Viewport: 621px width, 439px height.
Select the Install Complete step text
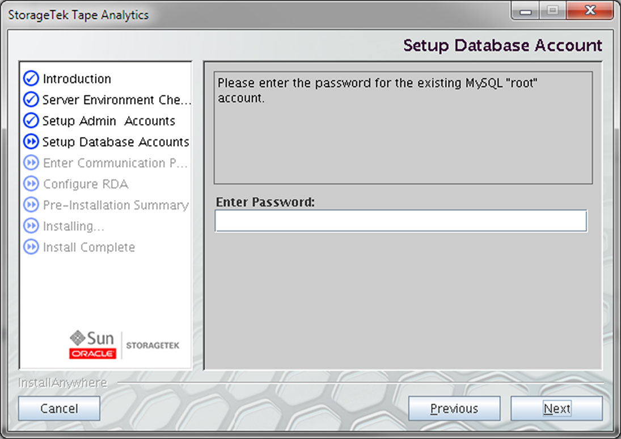[x=89, y=247]
